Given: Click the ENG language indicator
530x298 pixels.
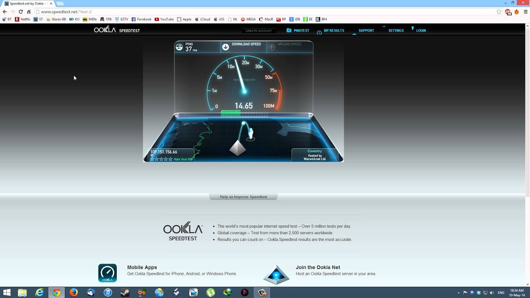Looking at the screenshot, I should pyautogui.click(x=501, y=293).
